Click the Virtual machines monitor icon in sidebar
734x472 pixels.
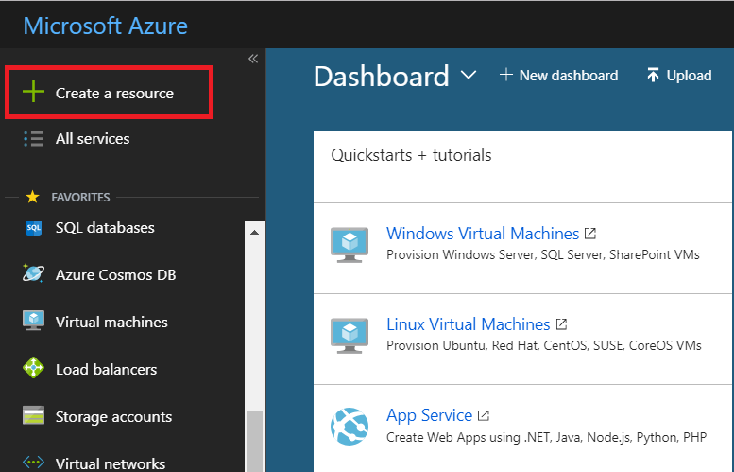point(33,321)
